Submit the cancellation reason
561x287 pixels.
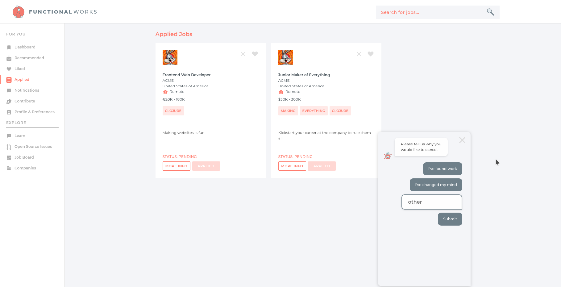point(450,219)
